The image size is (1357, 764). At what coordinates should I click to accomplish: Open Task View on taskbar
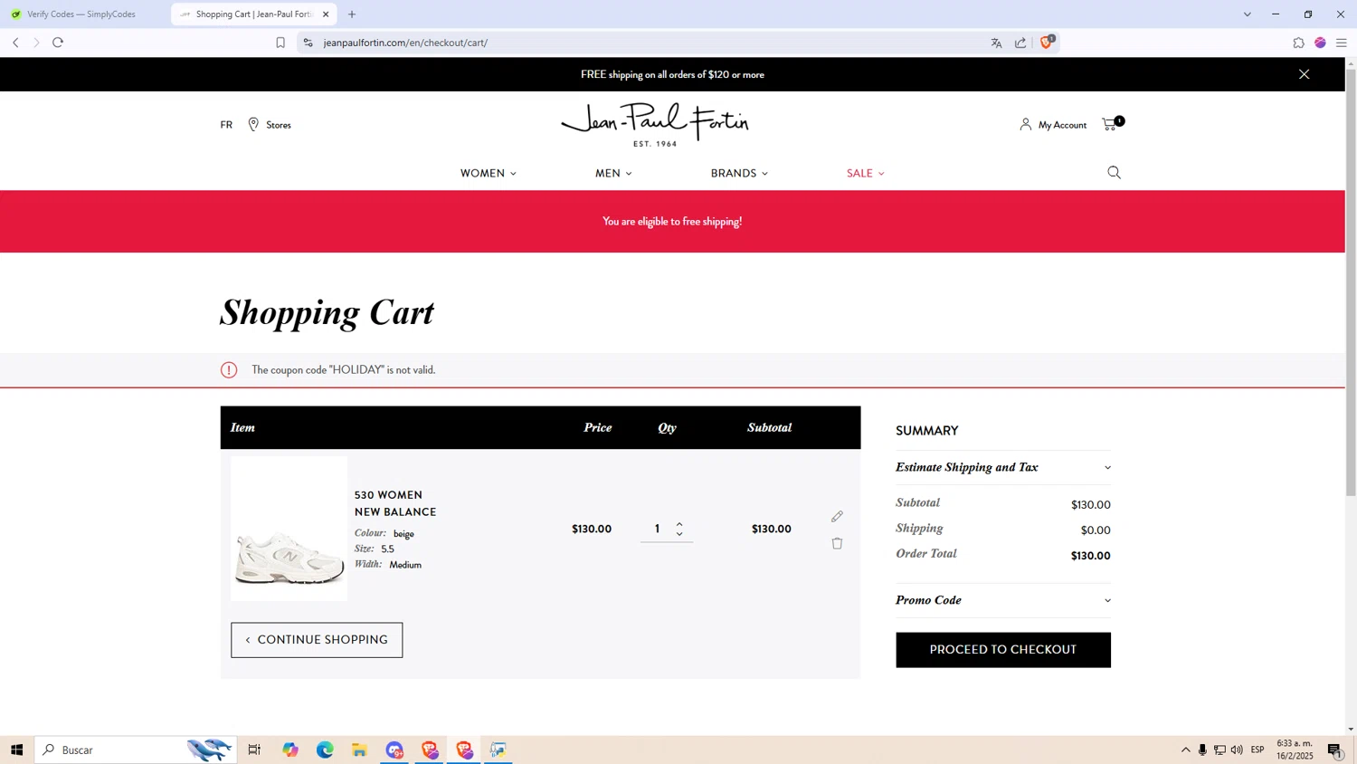tap(254, 750)
